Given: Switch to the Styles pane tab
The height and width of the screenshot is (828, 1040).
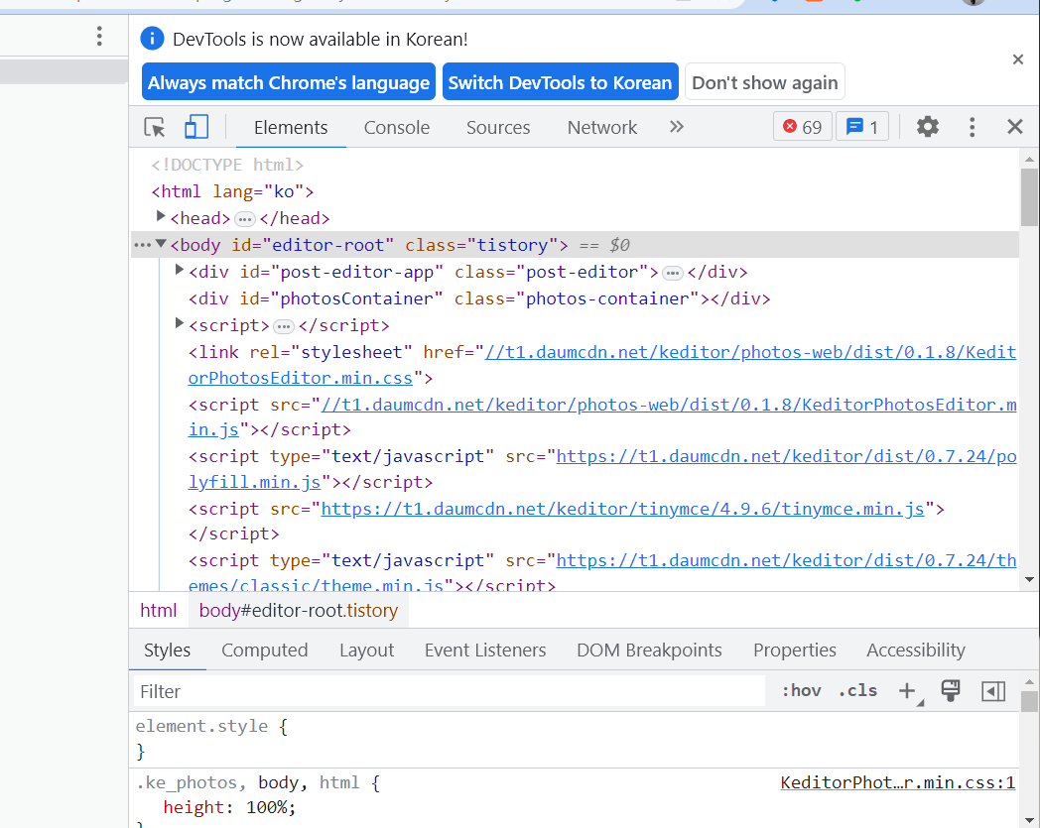Looking at the screenshot, I should pyautogui.click(x=167, y=650).
